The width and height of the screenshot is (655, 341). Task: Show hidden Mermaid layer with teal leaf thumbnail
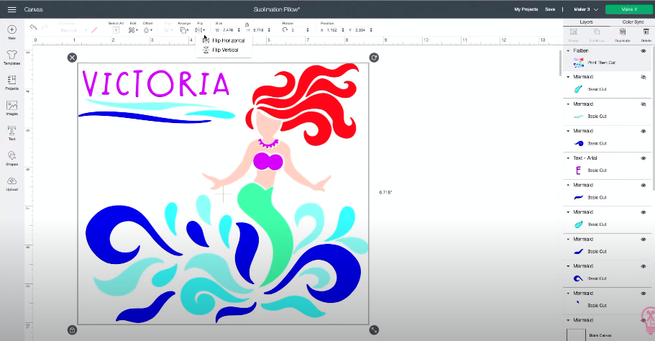[x=643, y=77]
